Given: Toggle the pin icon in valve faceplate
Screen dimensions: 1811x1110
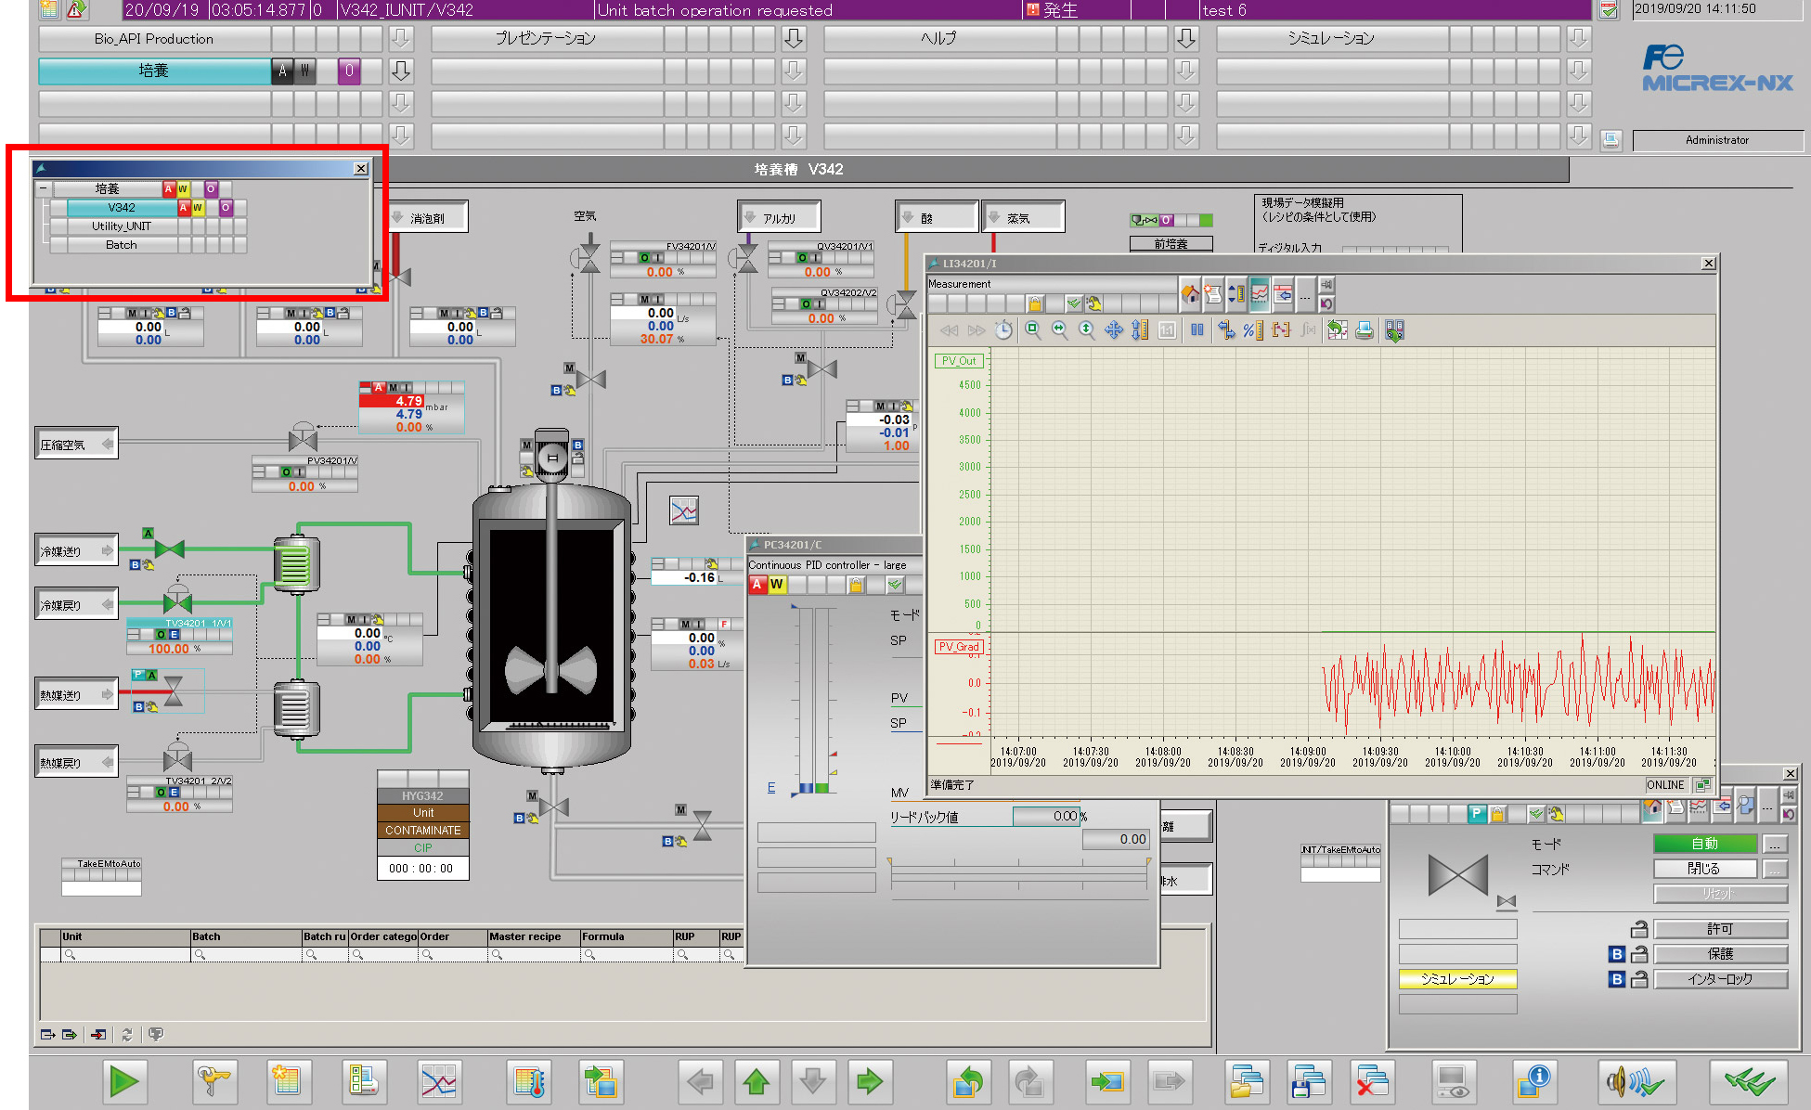Looking at the screenshot, I should [1789, 795].
